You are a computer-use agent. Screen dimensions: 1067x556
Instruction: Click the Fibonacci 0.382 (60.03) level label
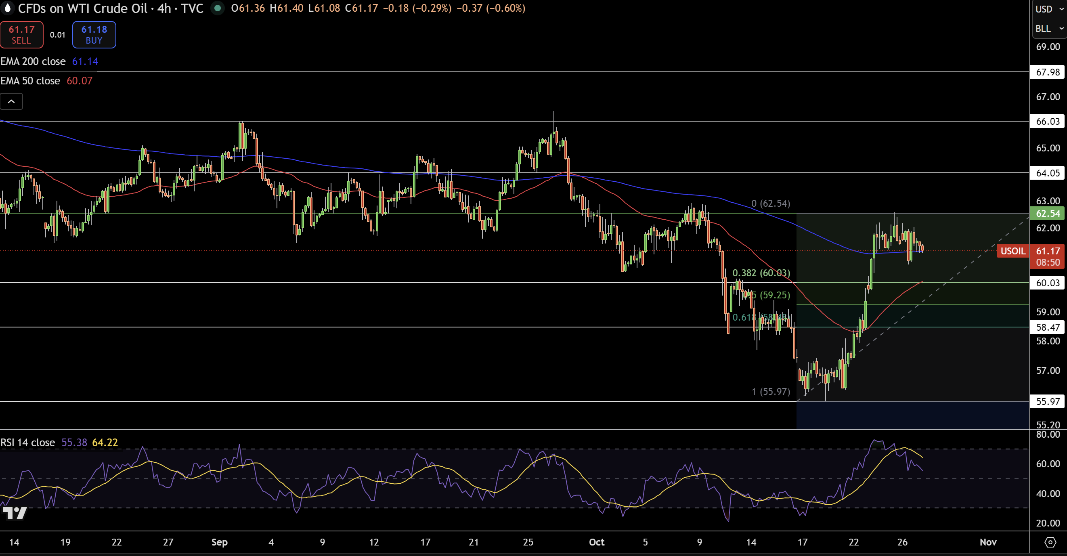click(761, 273)
